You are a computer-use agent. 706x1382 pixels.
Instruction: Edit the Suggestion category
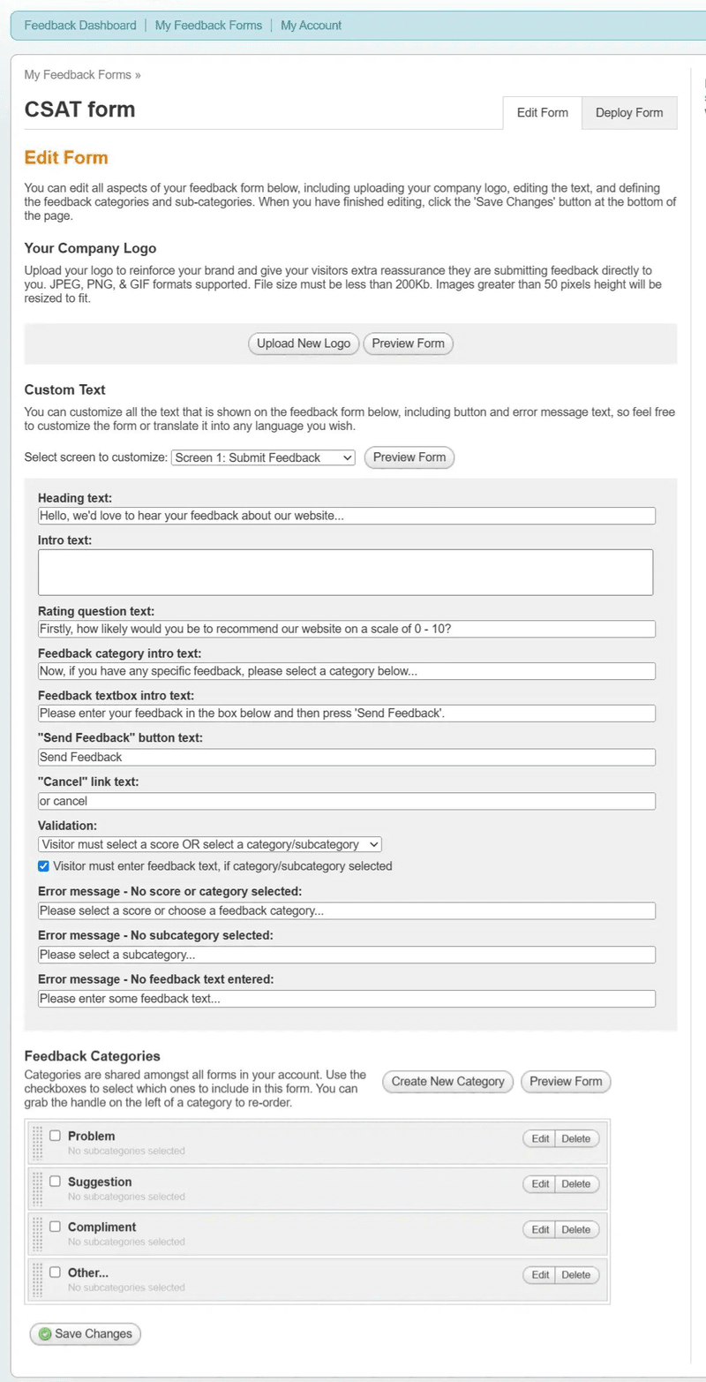[x=540, y=1184]
